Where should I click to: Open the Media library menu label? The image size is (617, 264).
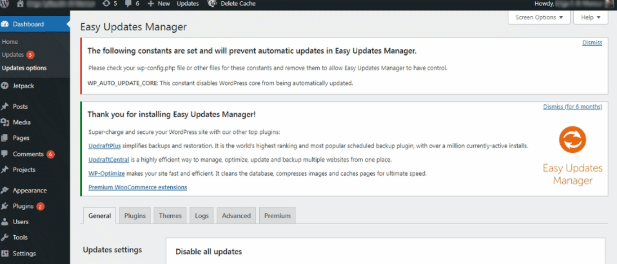tap(22, 122)
